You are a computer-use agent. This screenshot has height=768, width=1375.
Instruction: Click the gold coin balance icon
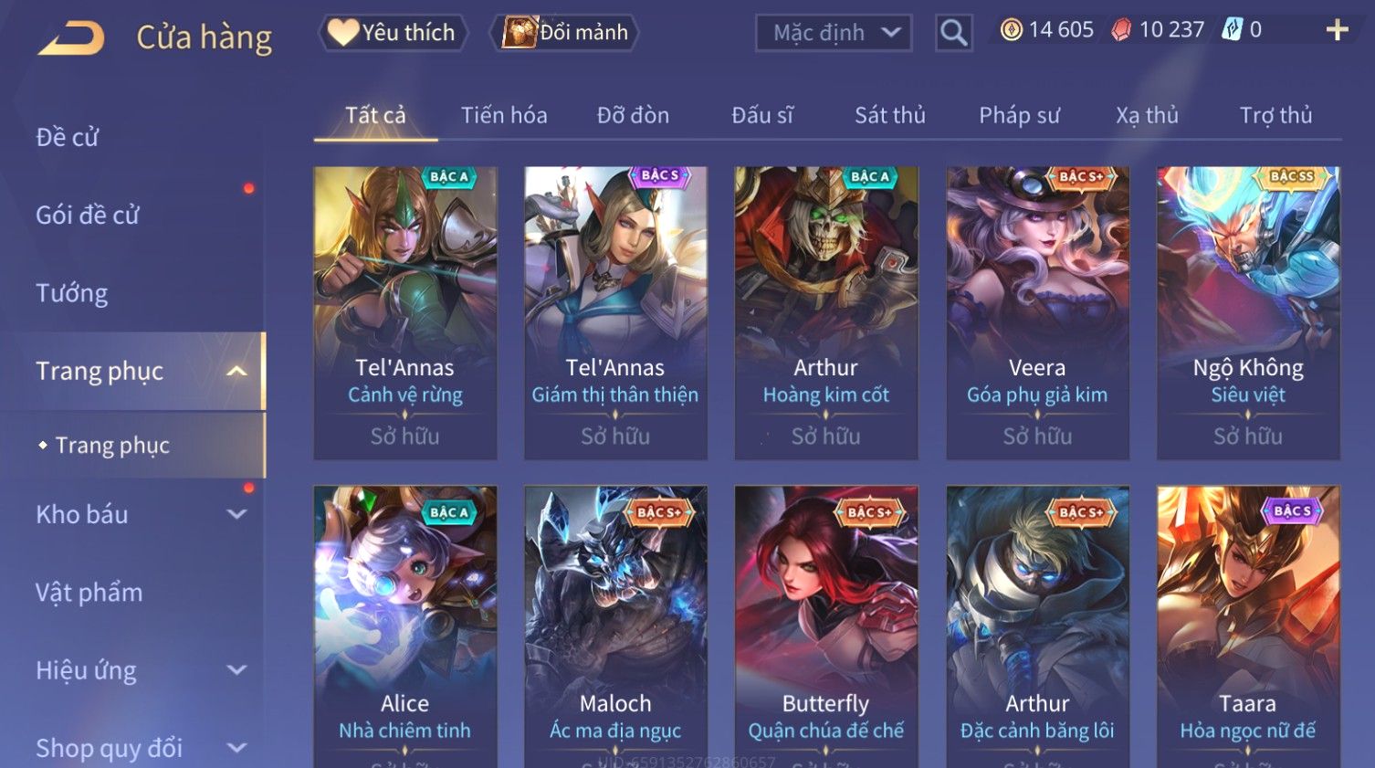click(1011, 30)
